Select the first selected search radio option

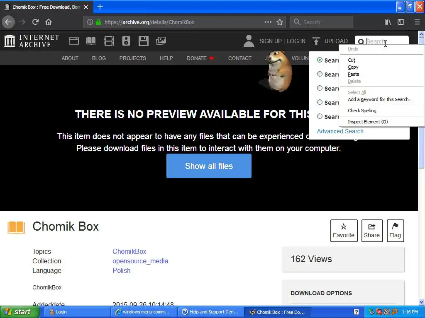(320, 60)
